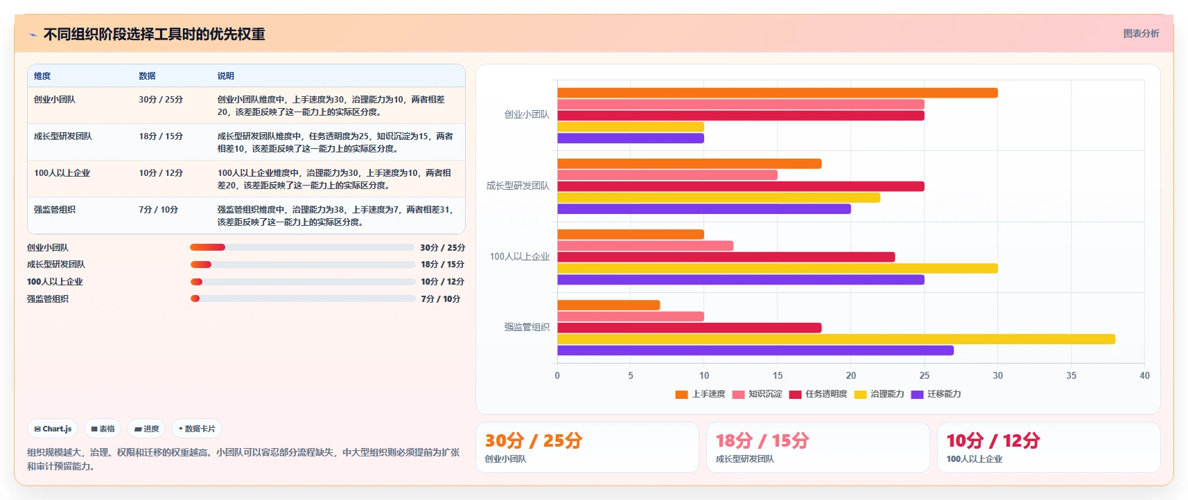This screenshot has width=1188, height=500.
Task: Click the icon beside the title 不同组织阶段选择工具时的优先权重
Action: (x=33, y=35)
